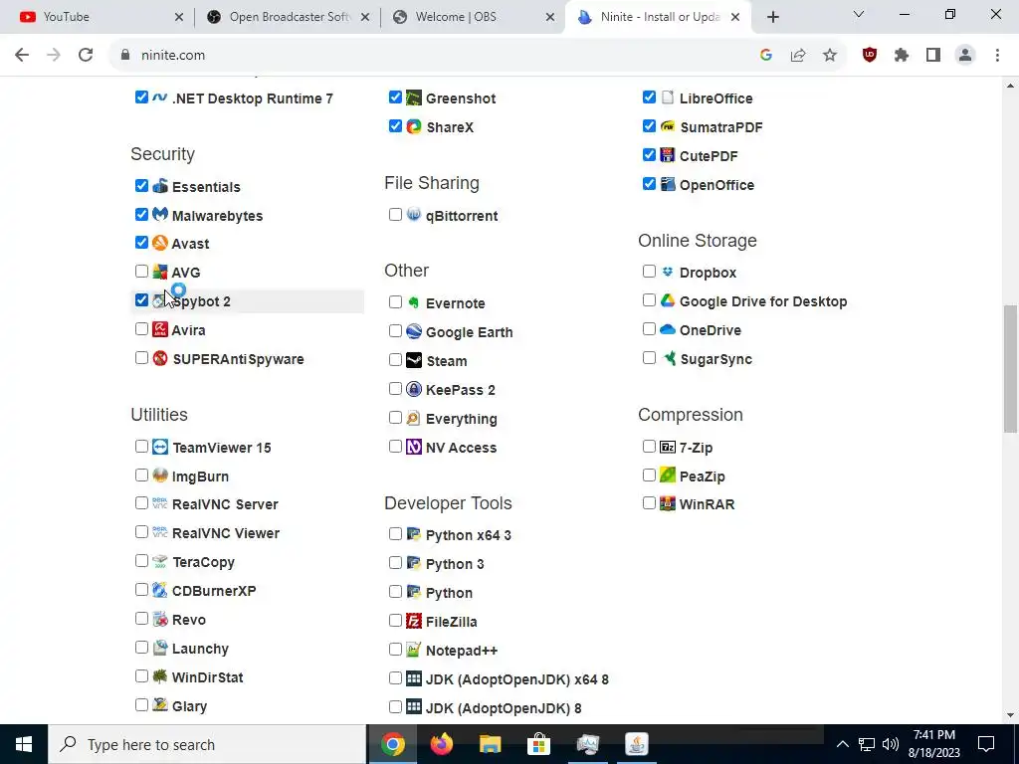This screenshot has height=764, width=1019.
Task: Check the TeraCopy checkbox
Action: pyautogui.click(x=141, y=561)
